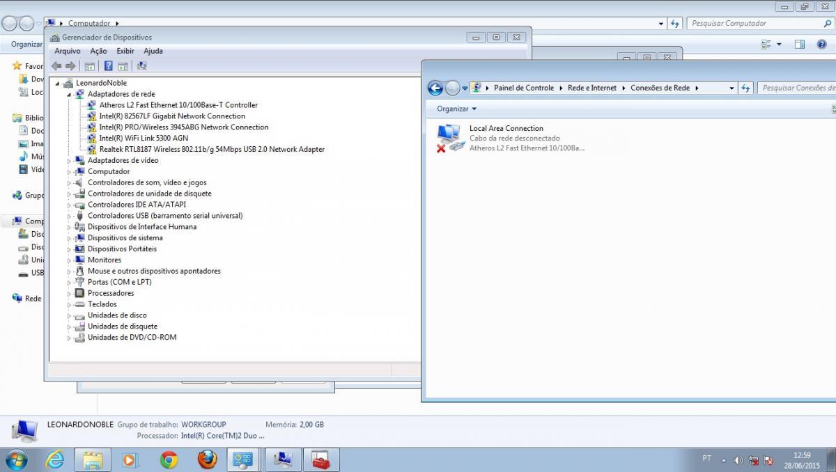The width and height of the screenshot is (836, 472).
Task: Click the action pane toggle toolbar icon
Action: (123, 66)
